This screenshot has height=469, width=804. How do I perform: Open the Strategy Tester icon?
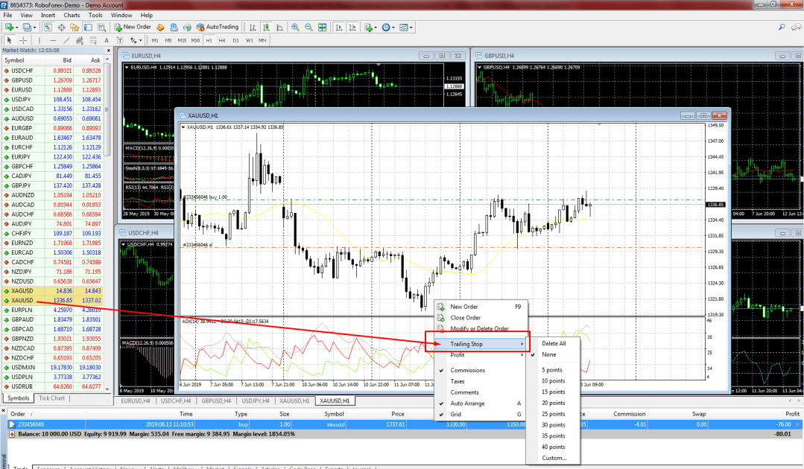pos(101,27)
